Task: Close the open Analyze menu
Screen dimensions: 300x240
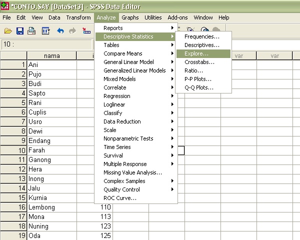Action: tap(106, 17)
